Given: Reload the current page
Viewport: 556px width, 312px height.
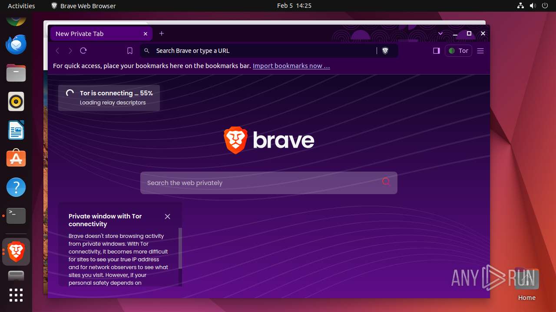Looking at the screenshot, I should [83, 51].
